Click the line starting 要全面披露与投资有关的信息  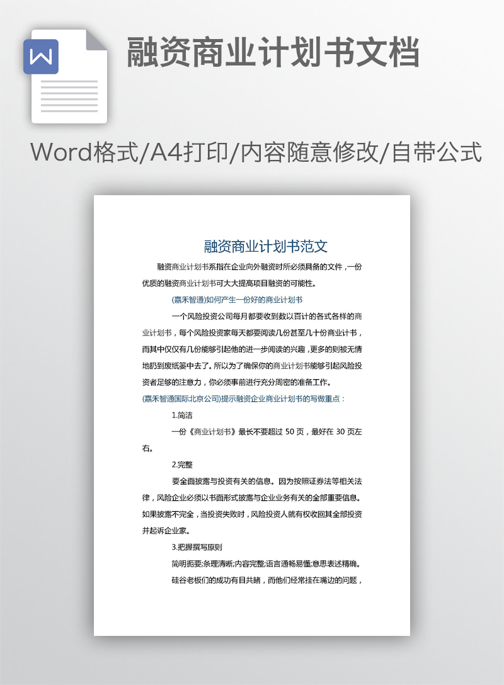pyautogui.click(x=266, y=481)
